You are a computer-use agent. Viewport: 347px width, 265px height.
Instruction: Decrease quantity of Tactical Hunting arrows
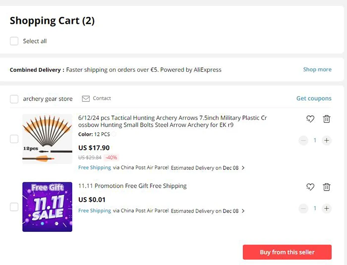tap(303, 140)
